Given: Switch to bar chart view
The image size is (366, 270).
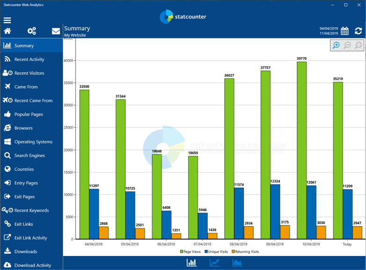Looking at the screenshot, I should pos(191,262).
